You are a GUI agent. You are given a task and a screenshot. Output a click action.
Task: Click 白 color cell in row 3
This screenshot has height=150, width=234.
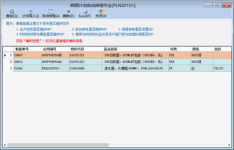click(202, 68)
